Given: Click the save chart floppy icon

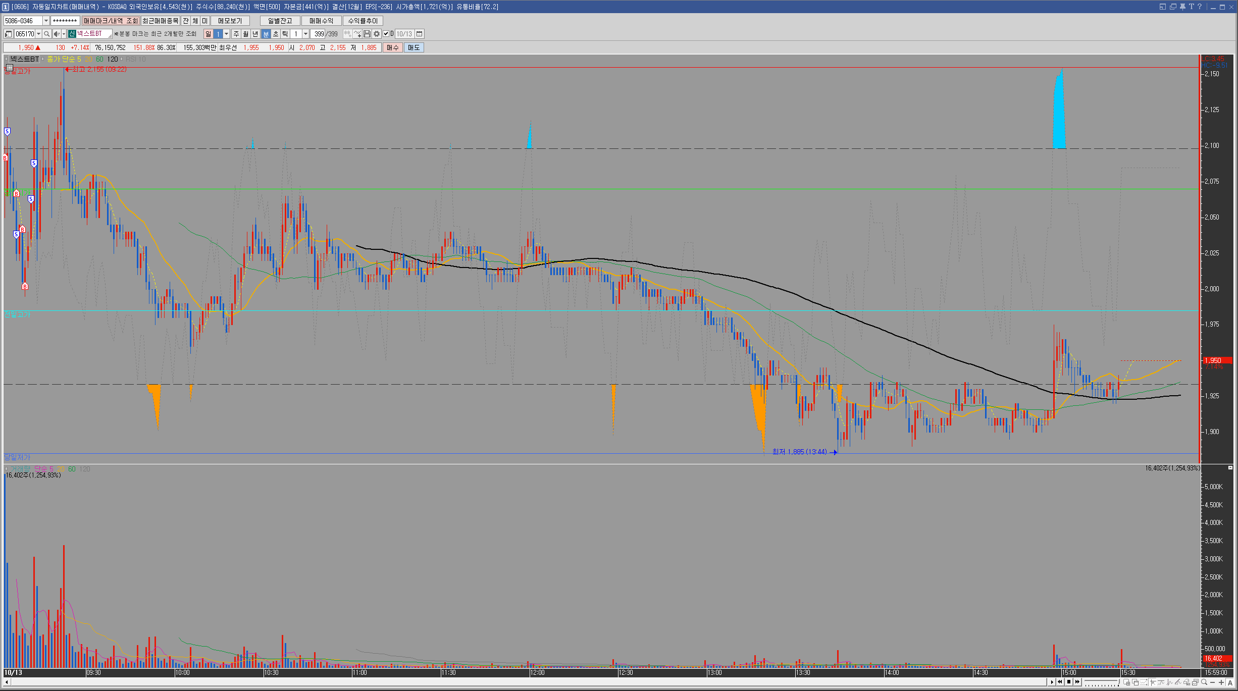Looking at the screenshot, I should tap(367, 34).
